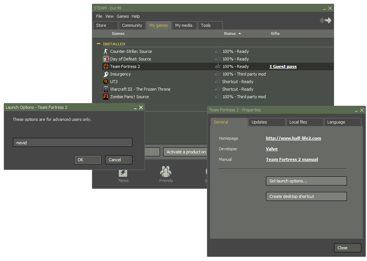This screenshot has height=261, width=367.
Task: Click the Set launch options button
Action: [x=306, y=181]
